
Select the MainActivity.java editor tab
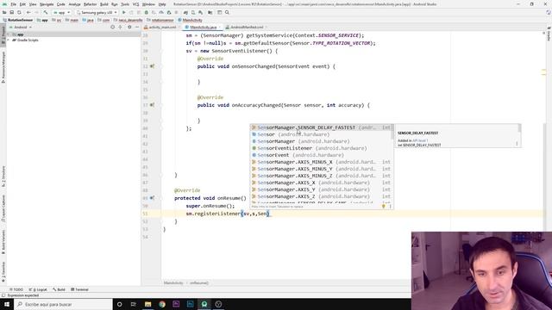point(204,27)
